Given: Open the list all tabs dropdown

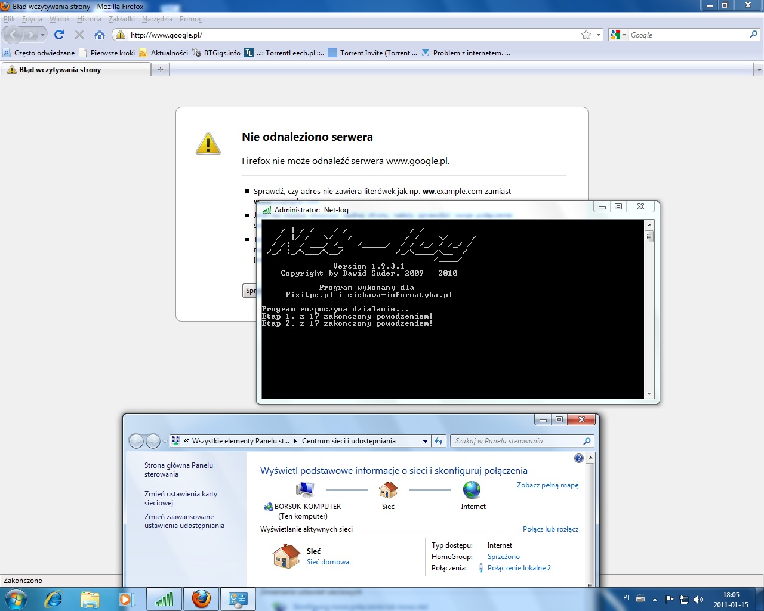Looking at the screenshot, I should (x=759, y=70).
